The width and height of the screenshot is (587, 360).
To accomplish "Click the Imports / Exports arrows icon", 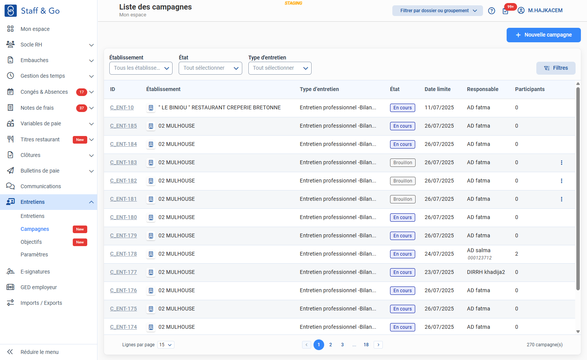I will (10, 302).
